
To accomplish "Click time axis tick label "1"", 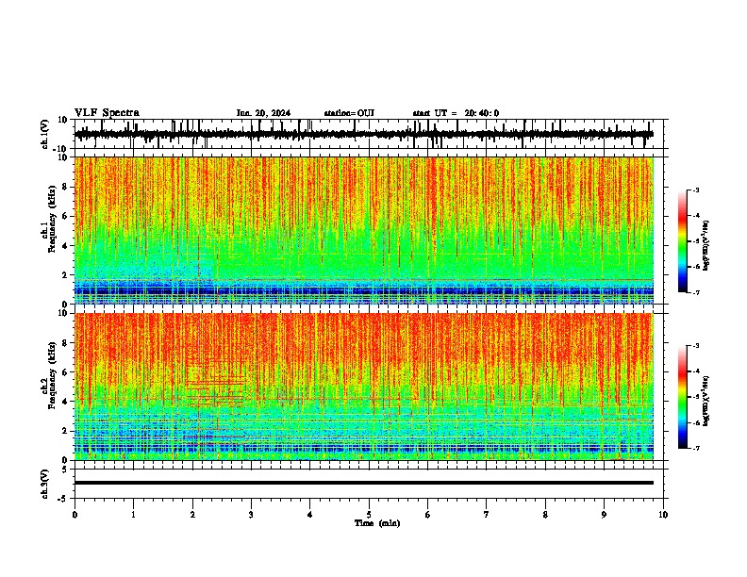I will (x=133, y=515).
